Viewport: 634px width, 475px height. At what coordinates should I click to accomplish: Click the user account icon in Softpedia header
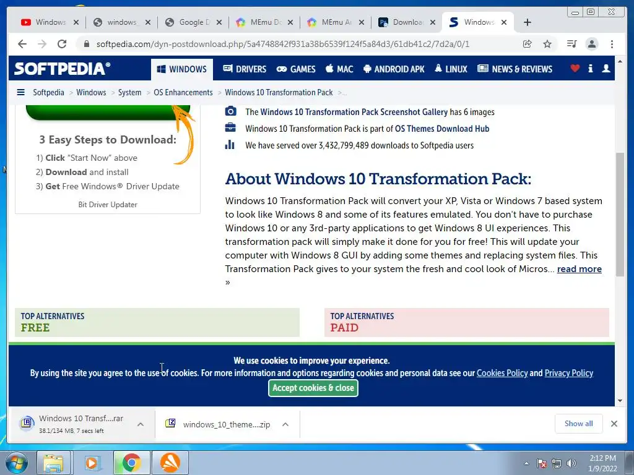606,68
